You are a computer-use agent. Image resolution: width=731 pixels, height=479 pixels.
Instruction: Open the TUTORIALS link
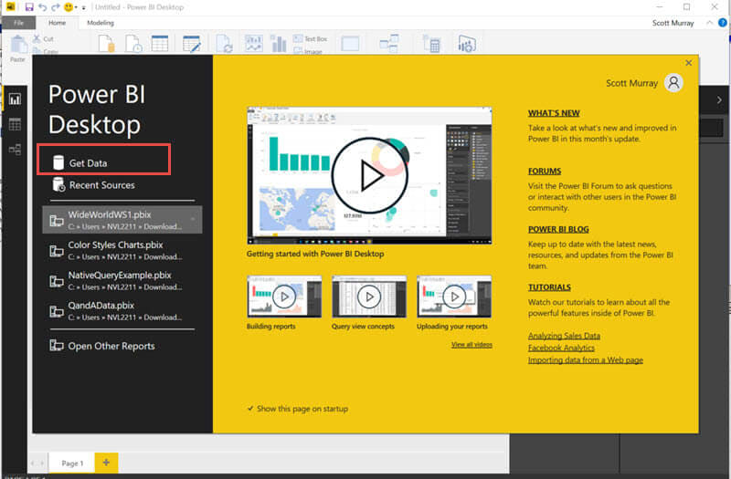[x=549, y=287]
